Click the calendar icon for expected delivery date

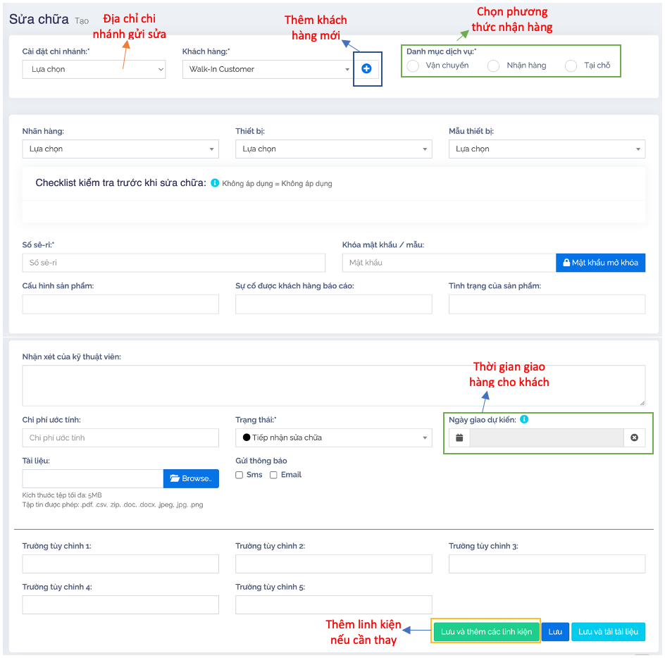click(459, 438)
